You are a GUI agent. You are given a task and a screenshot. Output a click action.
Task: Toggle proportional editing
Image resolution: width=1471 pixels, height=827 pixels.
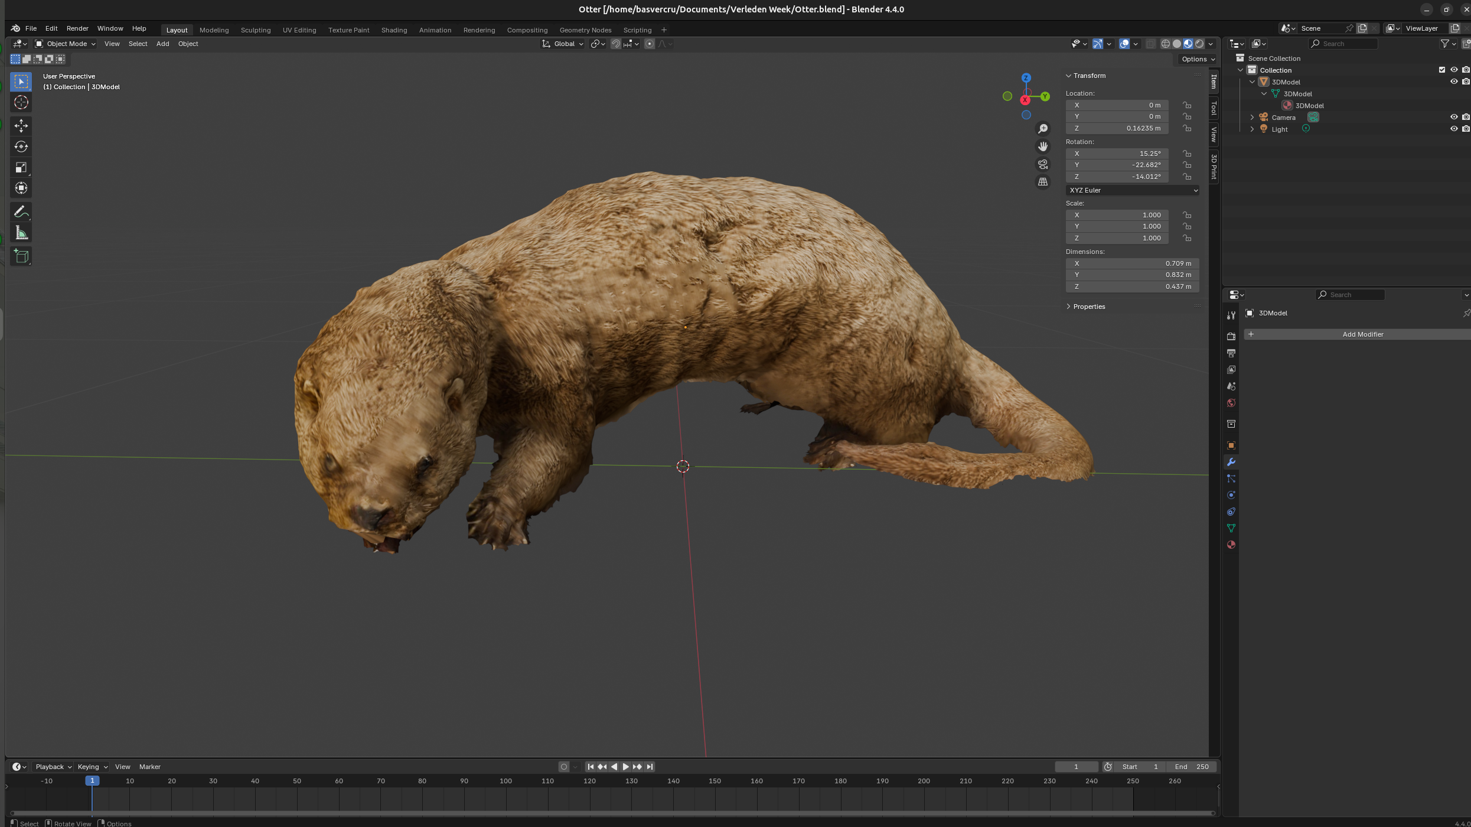pos(650,44)
